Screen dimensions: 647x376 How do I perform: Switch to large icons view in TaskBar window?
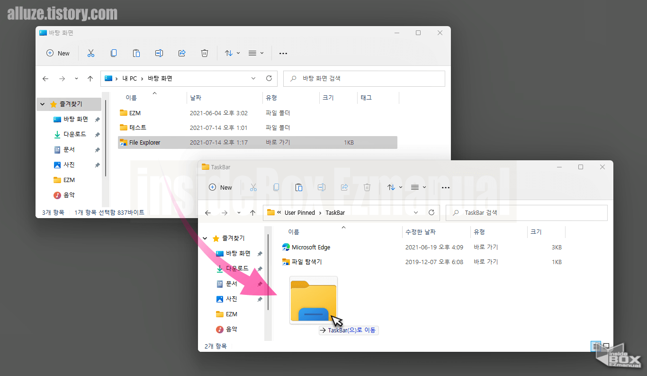(x=606, y=346)
